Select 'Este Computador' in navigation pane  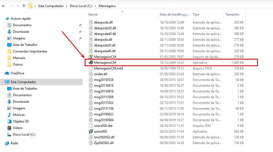(23, 82)
